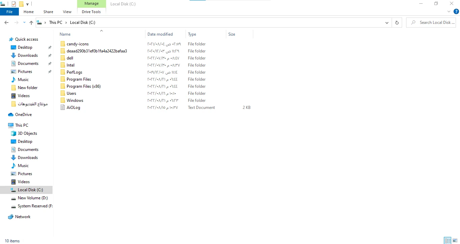The width and height of the screenshot is (460, 244).
Task: Open the address bar history dropdown
Action: [x=387, y=23]
